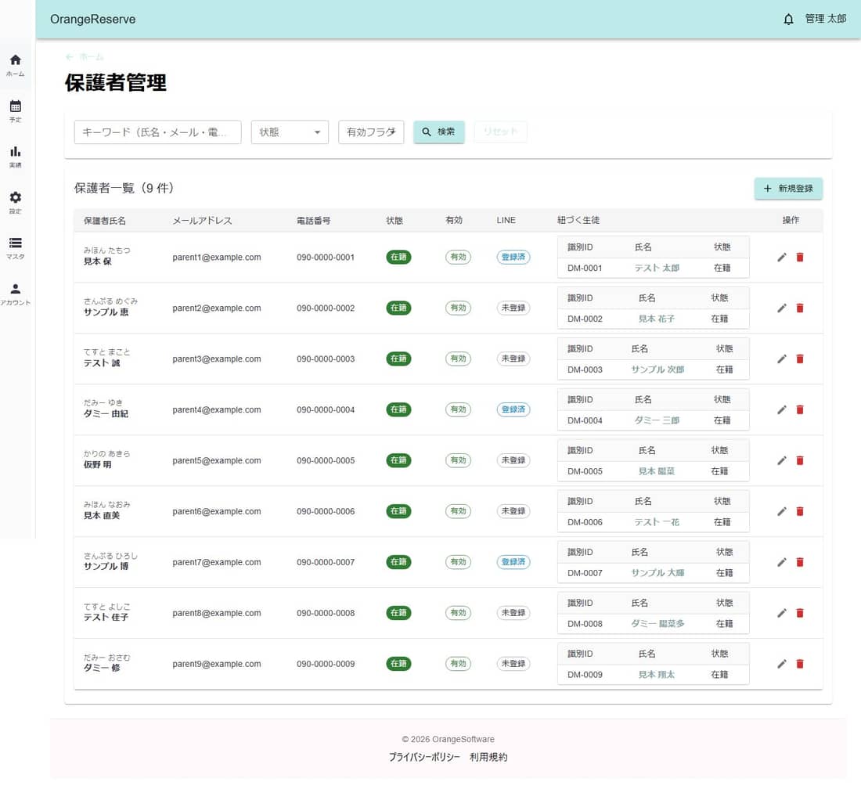Edit parent3@example.com row with pencil icon
The height and width of the screenshot is (793, 861).
(x=782, y=359)
